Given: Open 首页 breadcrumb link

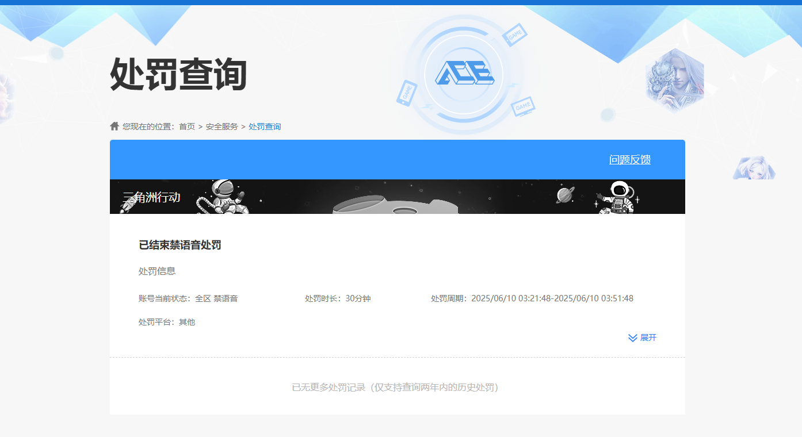Looking at the screenshot, I should coord(187,126).
